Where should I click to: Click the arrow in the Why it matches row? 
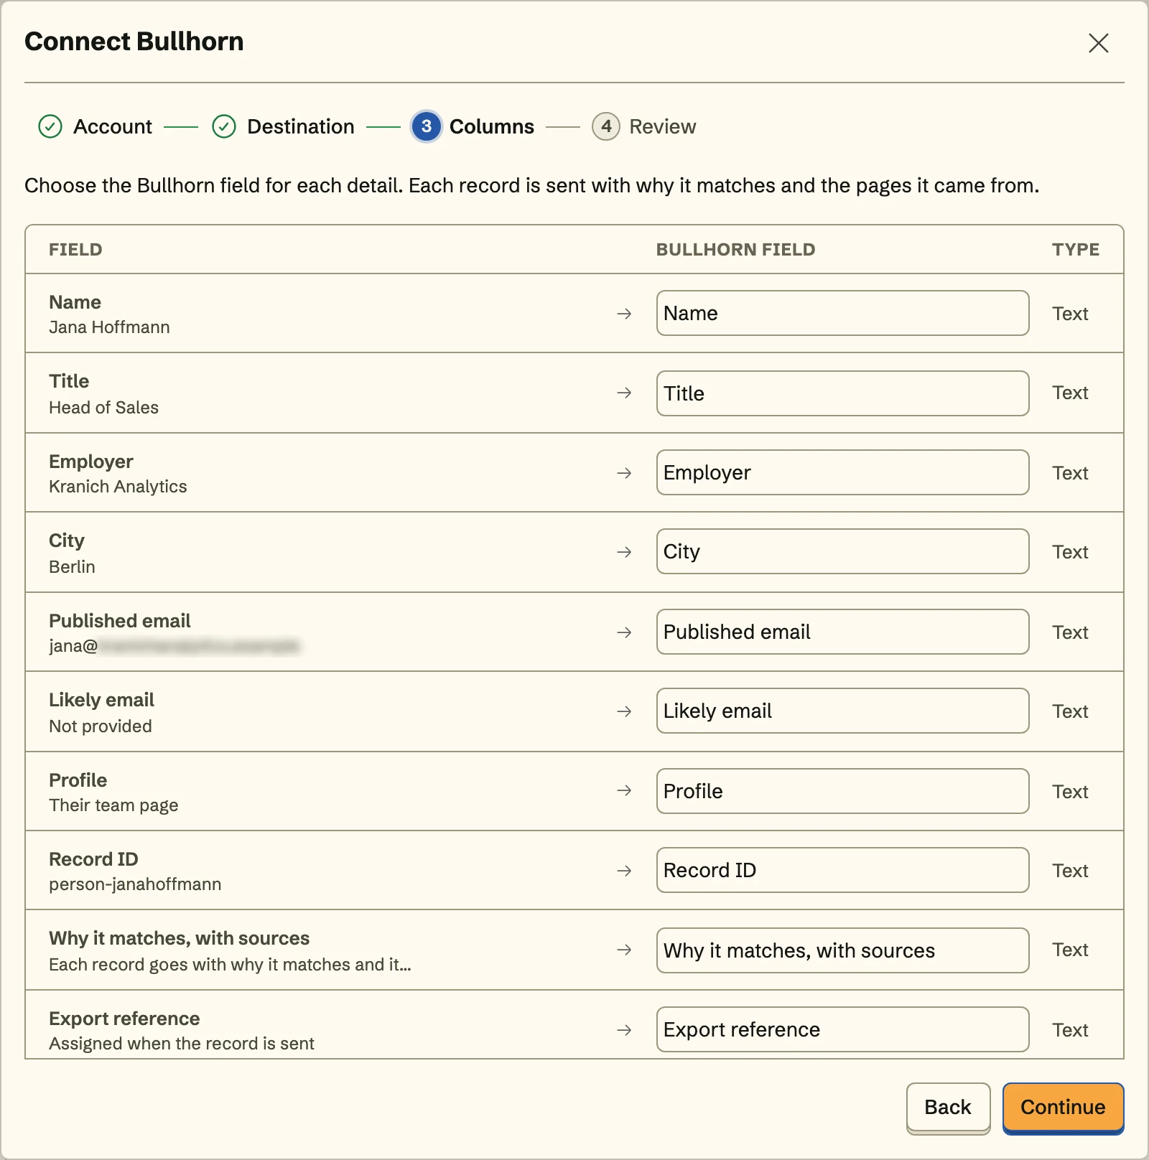pos(624,950)
